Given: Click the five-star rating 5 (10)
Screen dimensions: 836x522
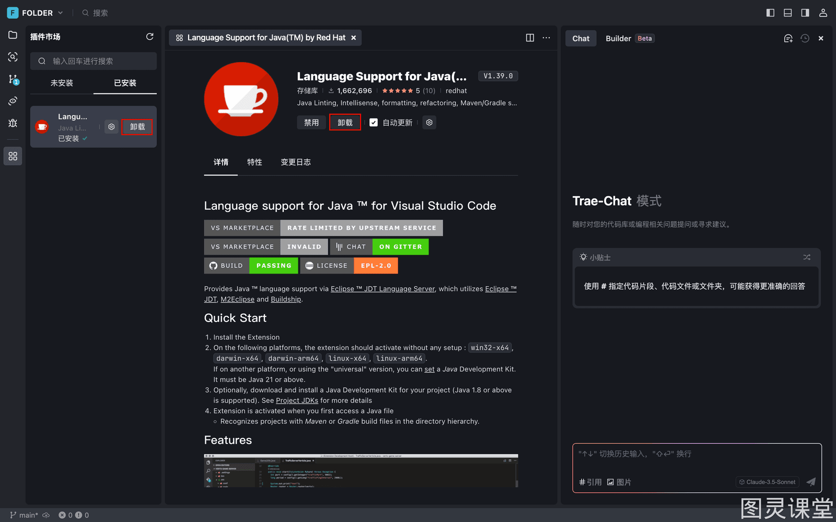Looking at the screenshot, I should click(409, 91).
